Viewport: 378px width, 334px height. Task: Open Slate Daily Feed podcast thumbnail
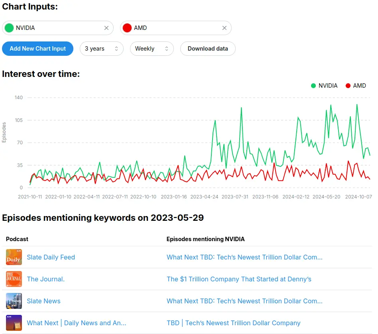tap(14, 257)
